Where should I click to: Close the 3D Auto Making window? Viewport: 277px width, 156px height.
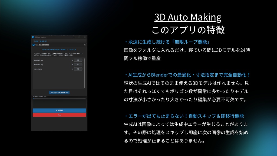pyautogui.click(x=85, y=37)
